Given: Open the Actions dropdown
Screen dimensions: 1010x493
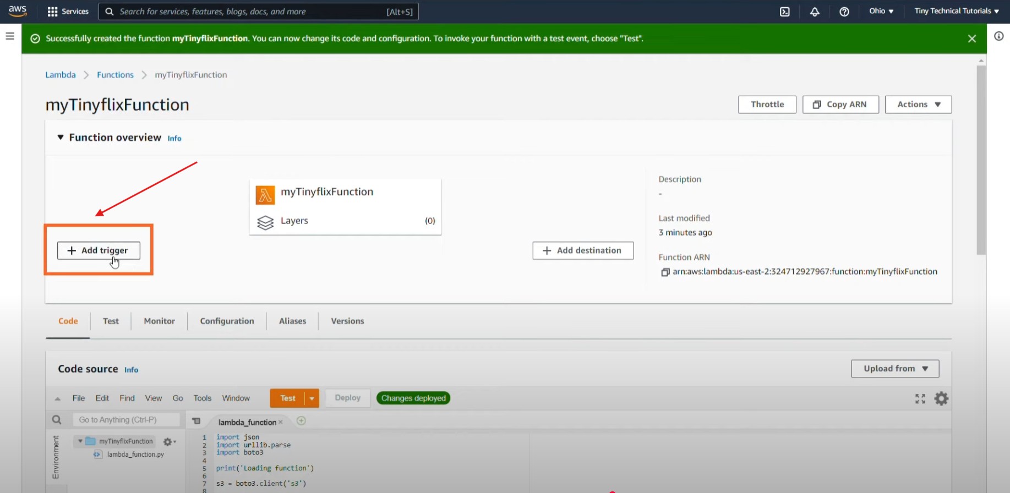Looking at the screenshot, I should [x=918, y=105].
